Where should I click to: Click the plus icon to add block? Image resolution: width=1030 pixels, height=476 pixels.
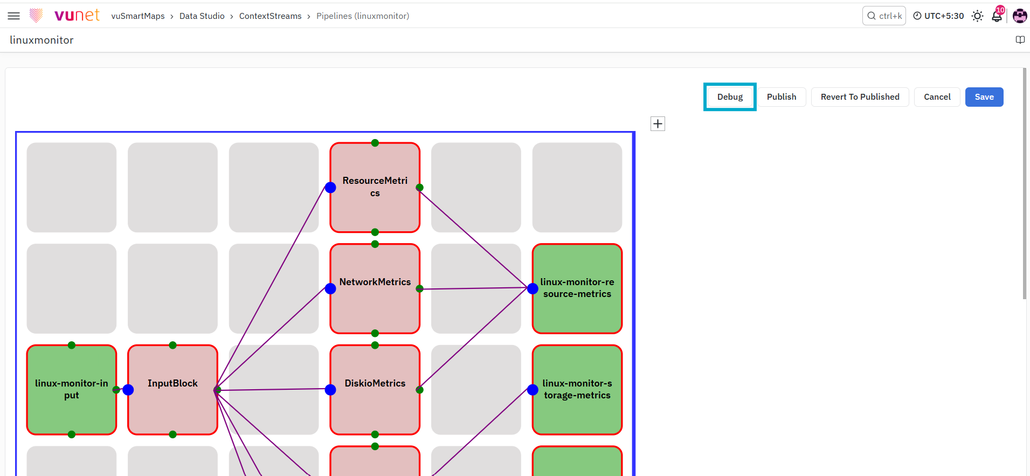(658, 124)
